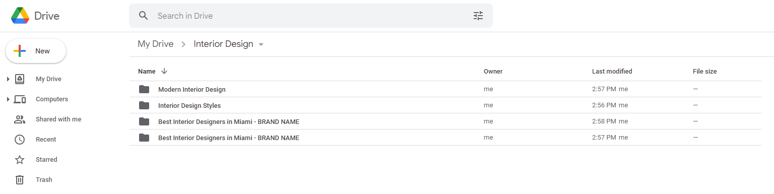This screenshot has width=774, height=194.
Task: Go to My Drive in the breadcrumb
Action: pos(156,44)
